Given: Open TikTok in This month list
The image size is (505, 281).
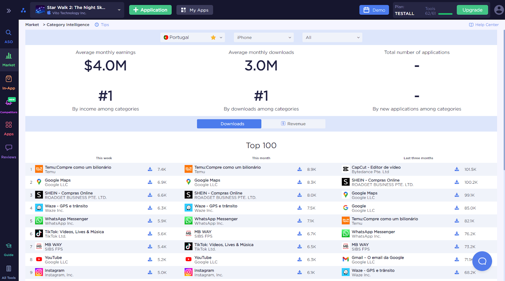Looking at the screenshot, I should 224,245.
